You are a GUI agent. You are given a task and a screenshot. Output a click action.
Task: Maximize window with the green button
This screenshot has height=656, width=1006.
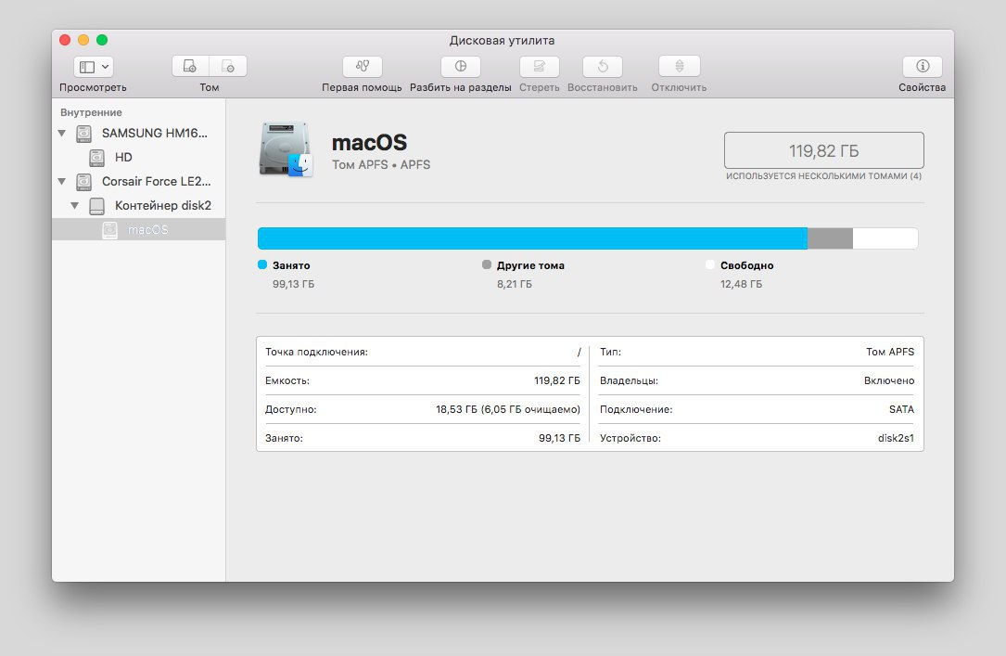(102, 40)
